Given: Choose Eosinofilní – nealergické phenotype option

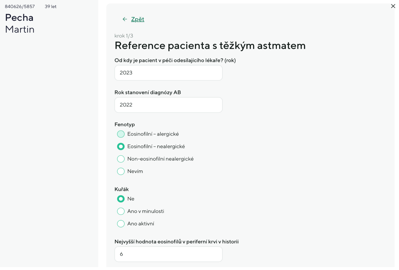Looking at the screenshot, I should coord(121,146).
